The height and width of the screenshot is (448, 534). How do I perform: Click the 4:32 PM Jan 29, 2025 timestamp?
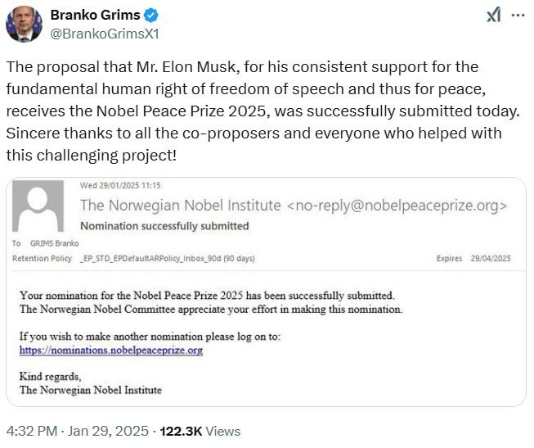click(x=78, y=431)
